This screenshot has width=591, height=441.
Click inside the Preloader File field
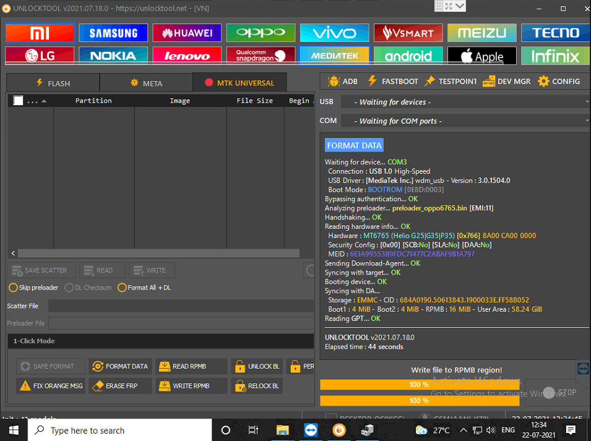pyautogui.click(x=181, y=323)
